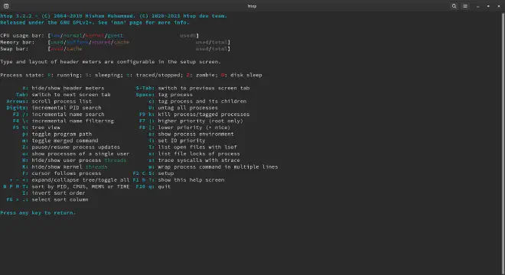The width and height of the screenshot is (505, 275).
Task: Click 'lower priority (+ nice)' entry
Action: (194, 128)
